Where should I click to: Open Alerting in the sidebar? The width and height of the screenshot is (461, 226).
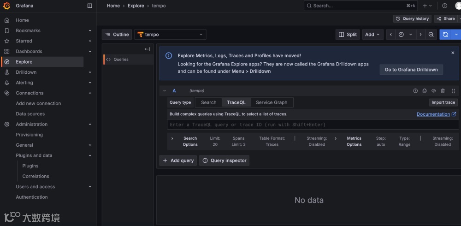[24, 83]
